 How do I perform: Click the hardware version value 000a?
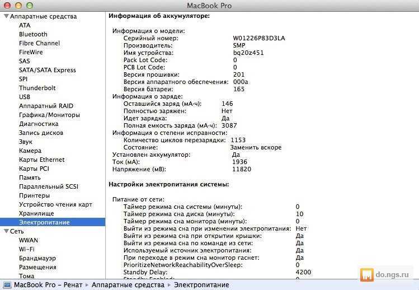coord(241,82)
